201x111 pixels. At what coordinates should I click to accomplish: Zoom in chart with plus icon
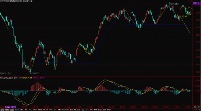tap(194, 110)
